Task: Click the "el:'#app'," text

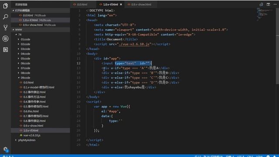Action: point(111,111)
